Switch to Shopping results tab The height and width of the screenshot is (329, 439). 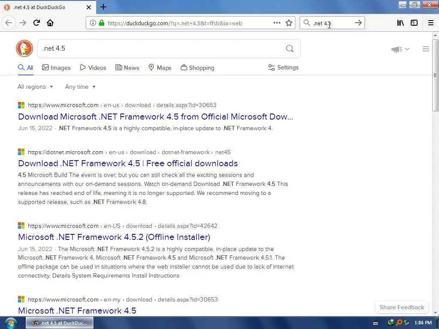coord(197,68)
